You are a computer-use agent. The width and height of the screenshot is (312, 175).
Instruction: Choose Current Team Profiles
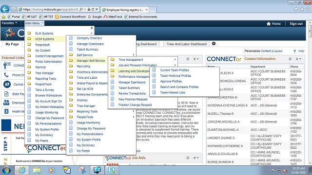pos(175,70)
